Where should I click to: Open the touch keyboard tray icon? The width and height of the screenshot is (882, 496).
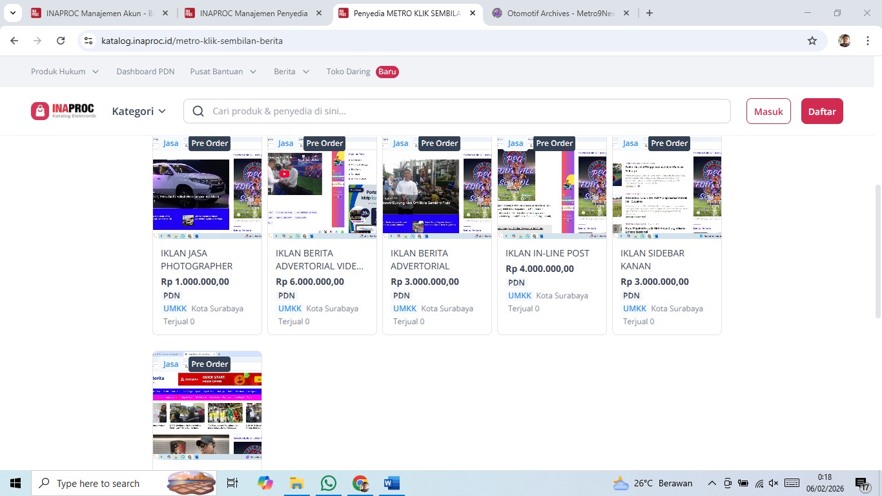pyautogui.click(x=792, y=483)
